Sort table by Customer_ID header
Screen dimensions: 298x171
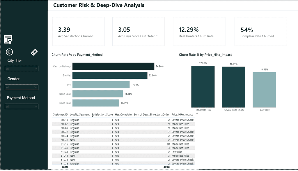coord(60,115)
